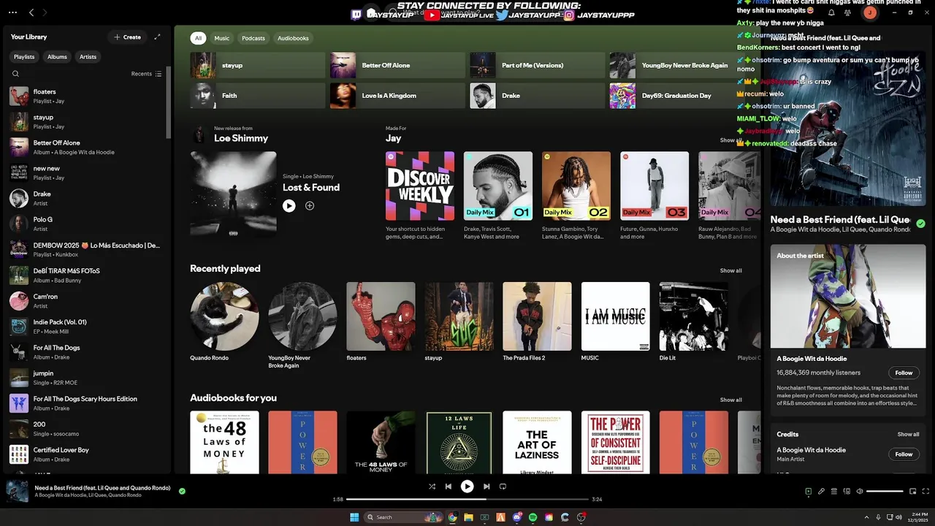Expand Your Library with the arrows icon
This screenshot has height=526, width=935.
157,37
